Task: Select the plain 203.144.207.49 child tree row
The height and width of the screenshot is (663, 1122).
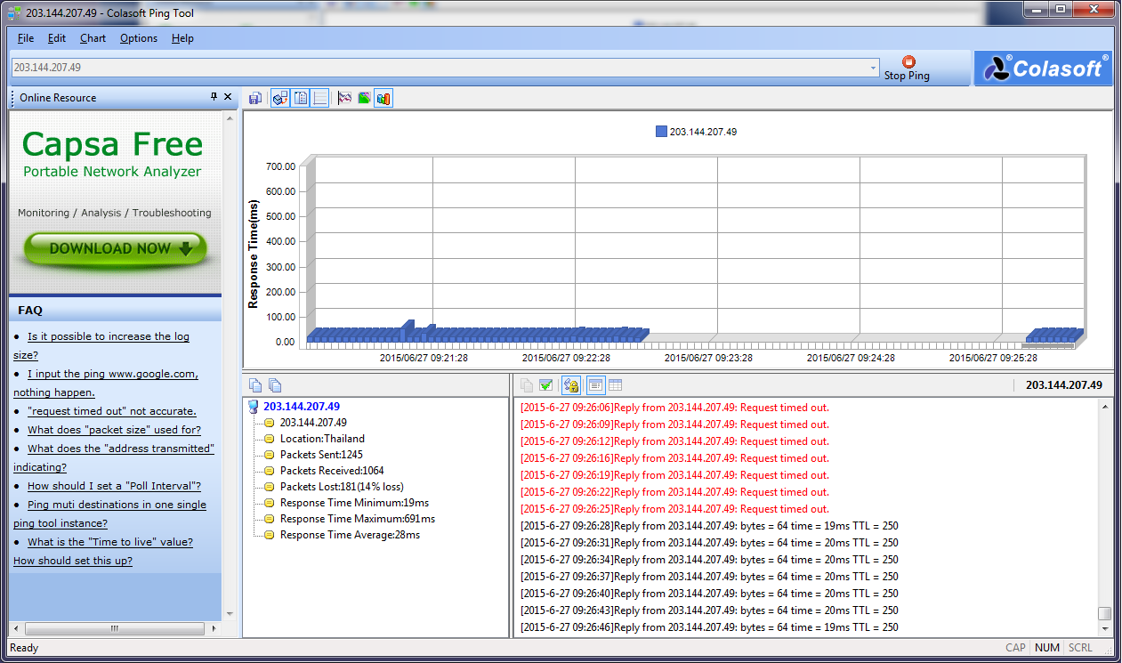Action: pos(313,423)
